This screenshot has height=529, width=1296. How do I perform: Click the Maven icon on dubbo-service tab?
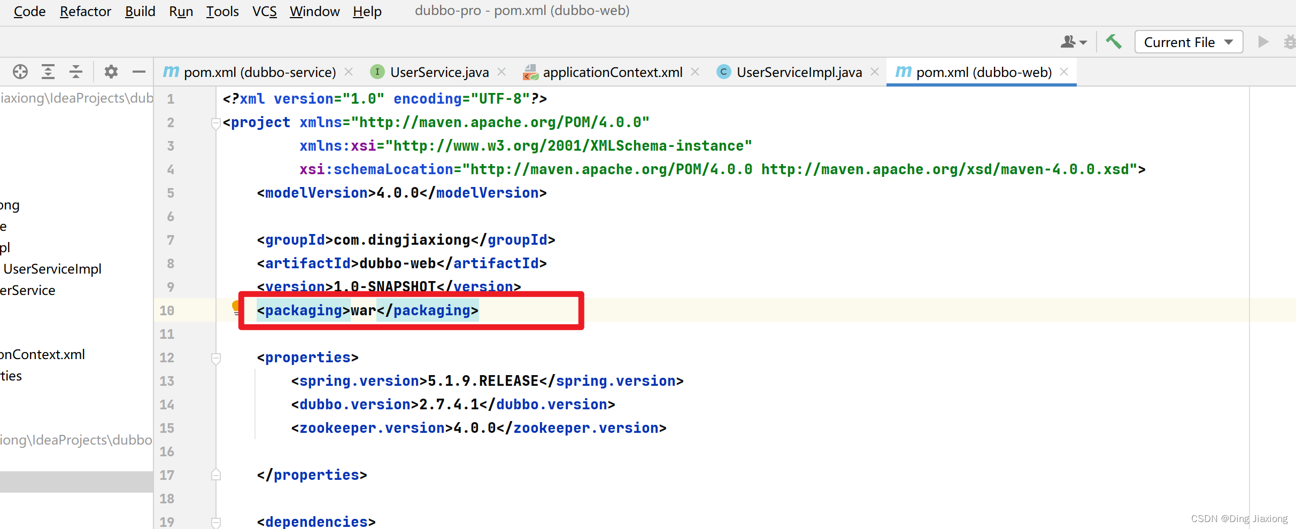pos(171,72)
